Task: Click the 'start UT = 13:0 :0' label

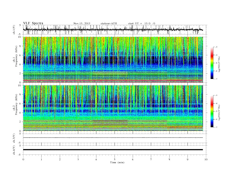Action: pyautogui.click(x=141, y=23)
